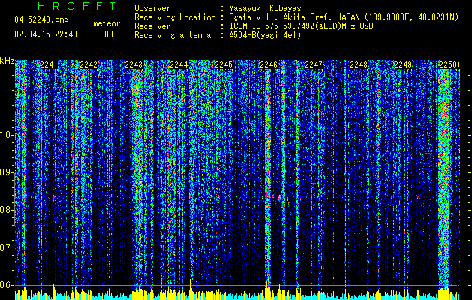Click the Ogata-vill. Akita-Pref. JAPAN location text

pos(344,17)
